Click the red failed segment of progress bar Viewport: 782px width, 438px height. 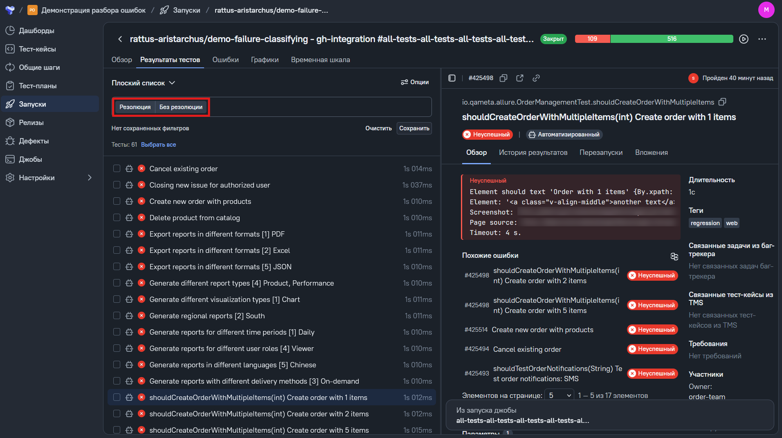[592, 39]
